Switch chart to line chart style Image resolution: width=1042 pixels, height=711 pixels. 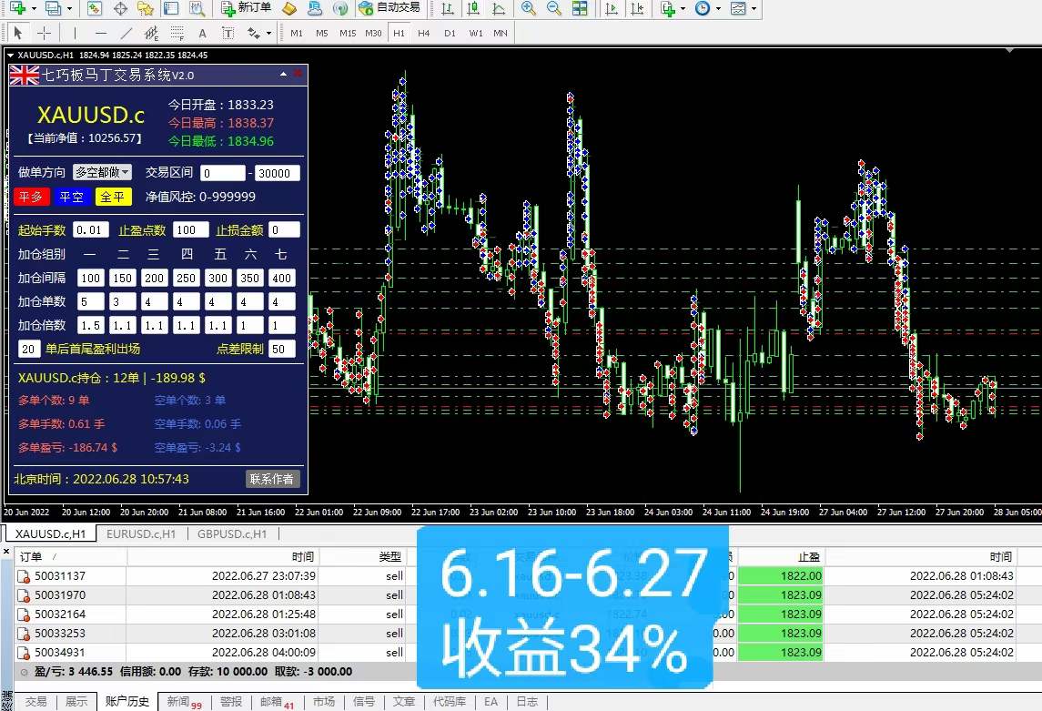(499, 8)
